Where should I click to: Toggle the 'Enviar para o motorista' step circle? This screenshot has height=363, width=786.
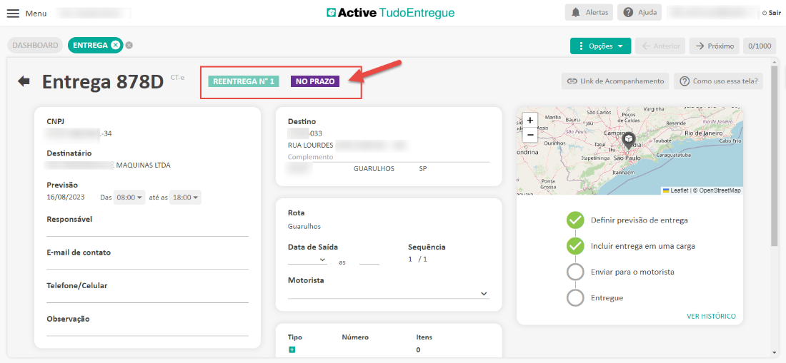pyautogui.click(x=575, y=272)
